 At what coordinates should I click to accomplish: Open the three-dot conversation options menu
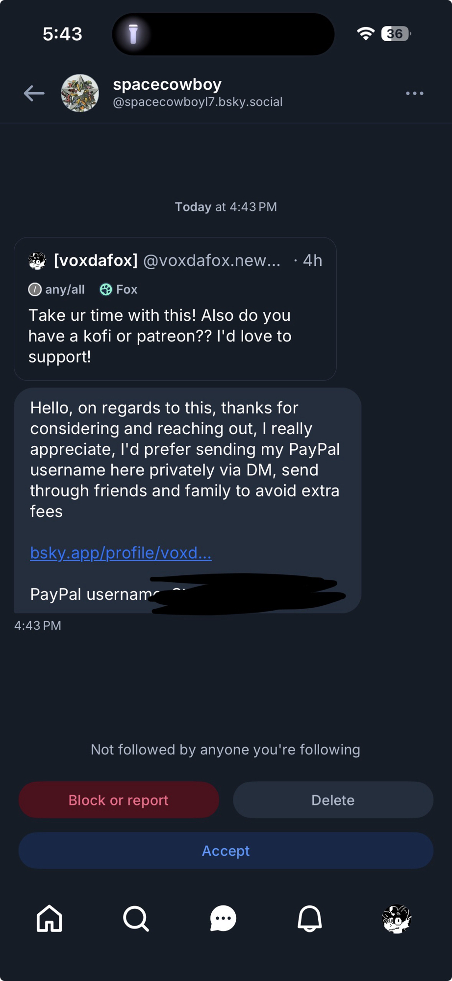414,93
